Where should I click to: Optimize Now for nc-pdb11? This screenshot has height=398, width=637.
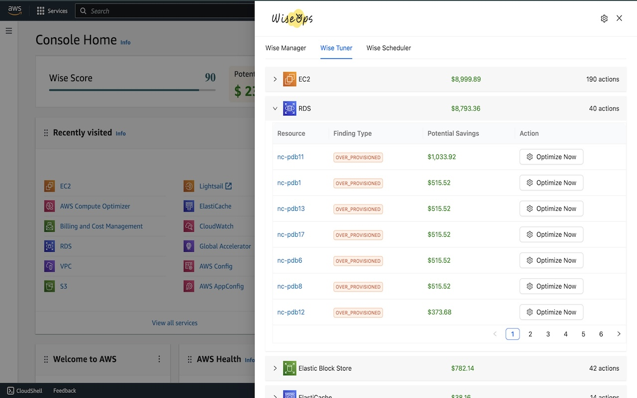[x=551, y=157]
